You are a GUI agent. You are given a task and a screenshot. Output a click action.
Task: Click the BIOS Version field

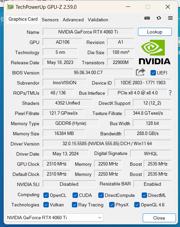[x=88, y=72]
